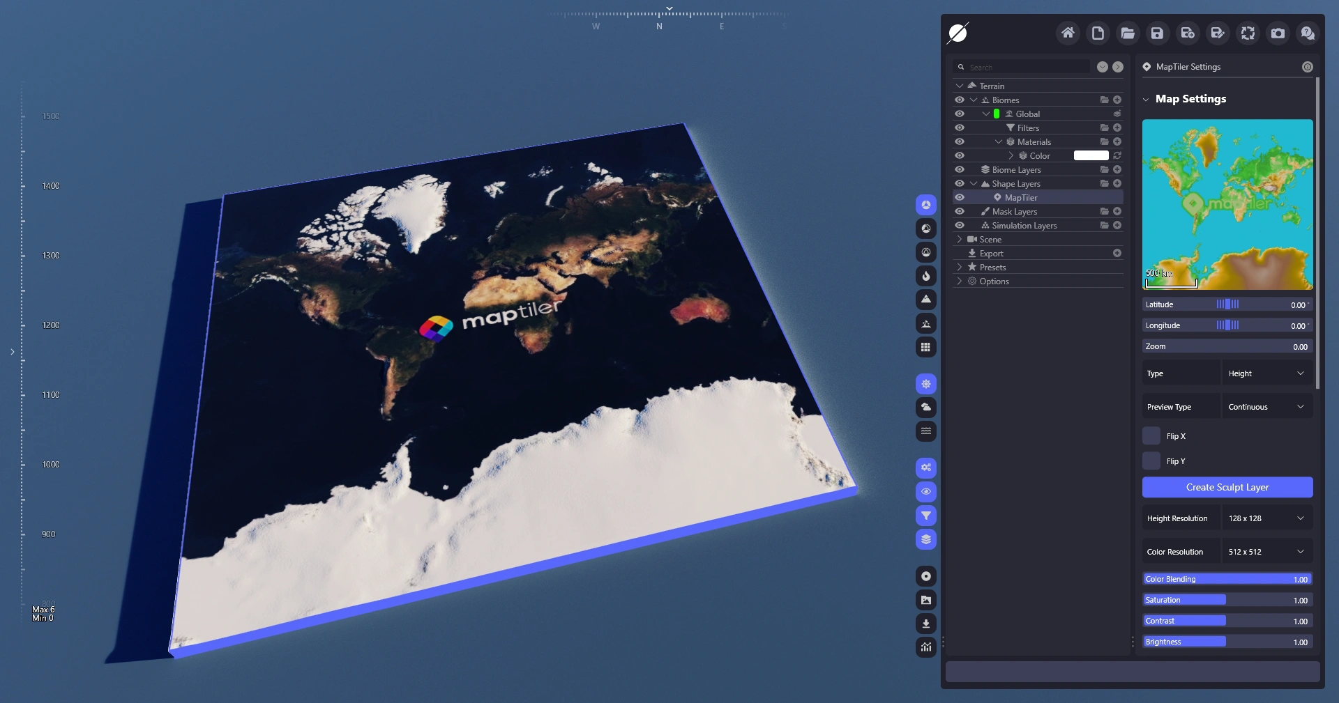Screen dimensions: 1339x703
Task: Click the record circle icon in viewport toolbar
Action: [x=926, y=576]
